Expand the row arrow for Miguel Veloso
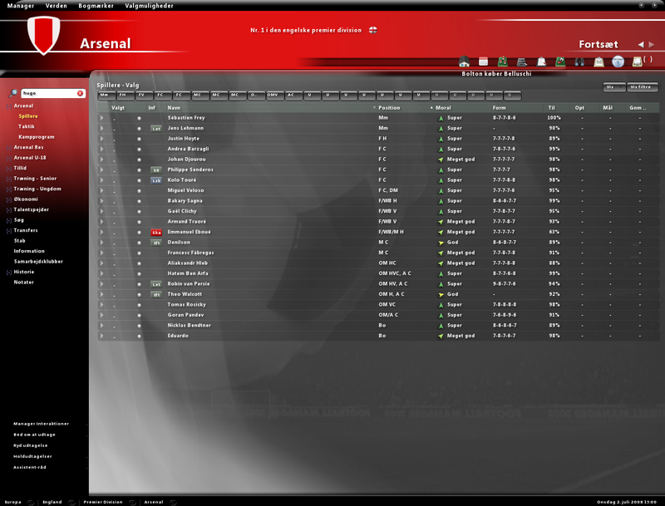 pos(101,190)
